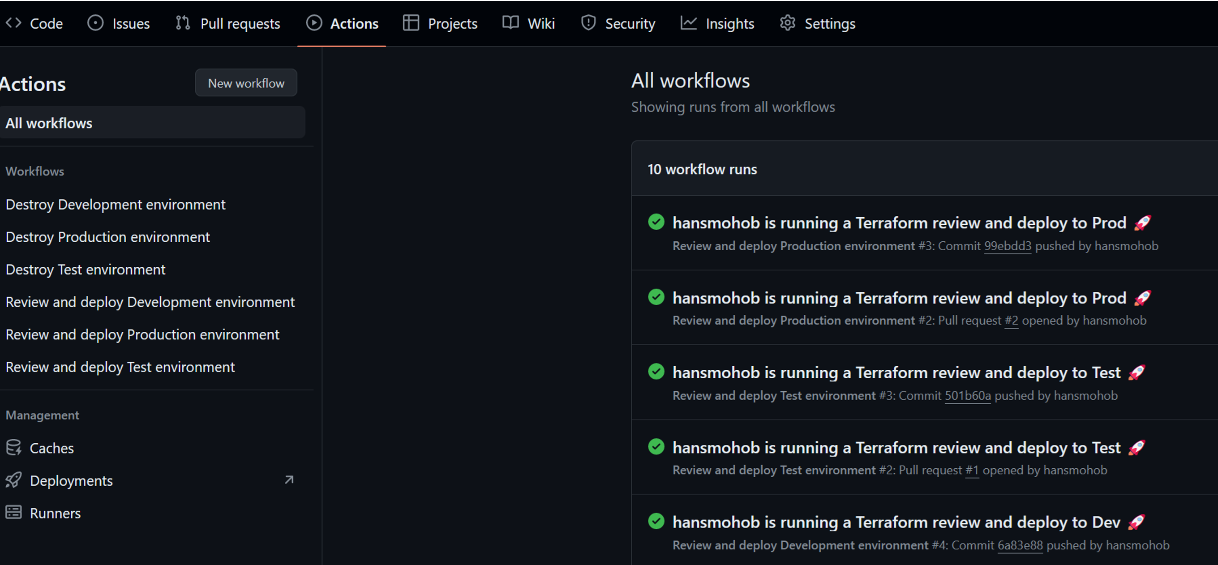1218x565 pixels.
Task: Open the Destroy Development environment workflow
Action: [116, 204]
